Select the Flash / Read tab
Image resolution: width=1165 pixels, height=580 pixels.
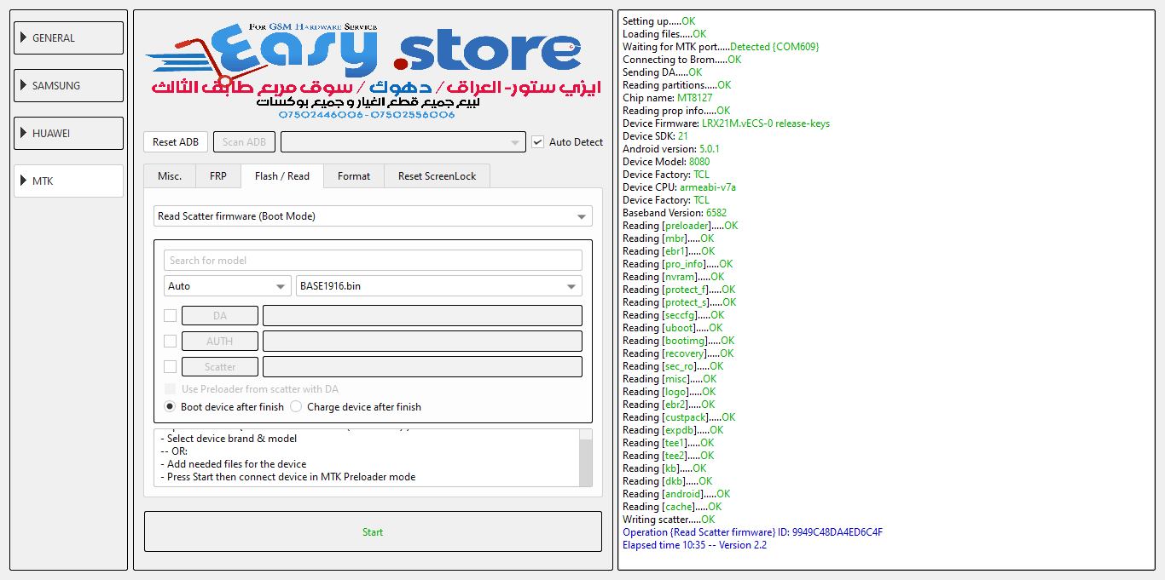(282, 175)
